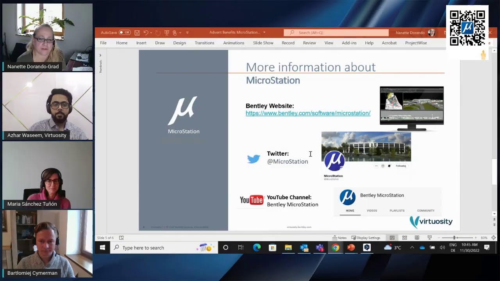Click the zoom out minus button
This screenshot has height=281, width=500.
pos(439,238)
